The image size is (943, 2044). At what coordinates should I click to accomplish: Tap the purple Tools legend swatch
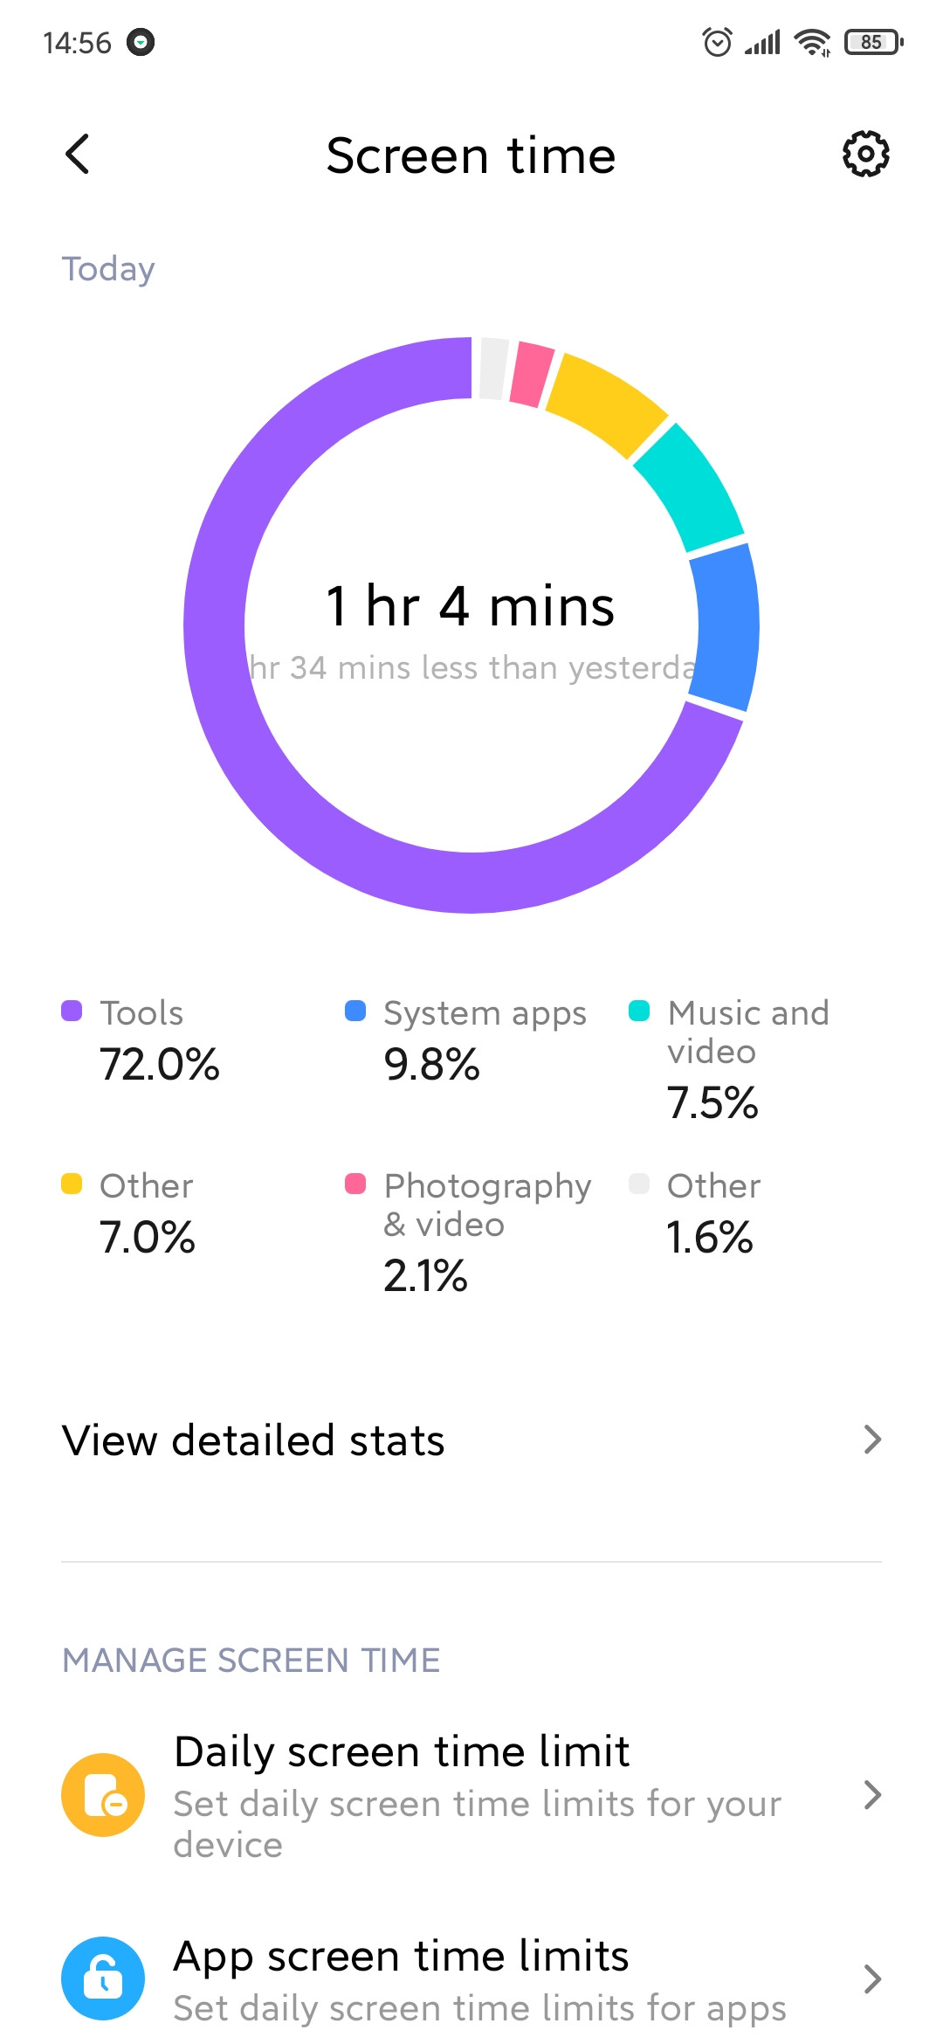coord(72,1011)
